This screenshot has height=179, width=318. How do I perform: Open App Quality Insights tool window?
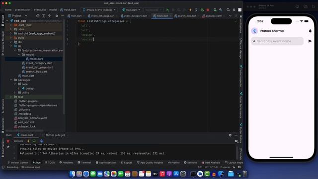(x=150, y=163)
